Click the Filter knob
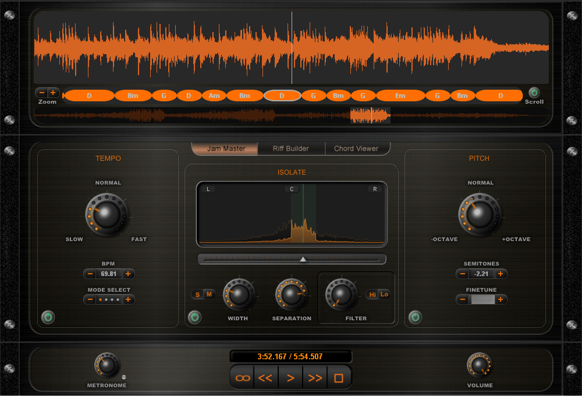Screen dimensions: 582x396 342,295
